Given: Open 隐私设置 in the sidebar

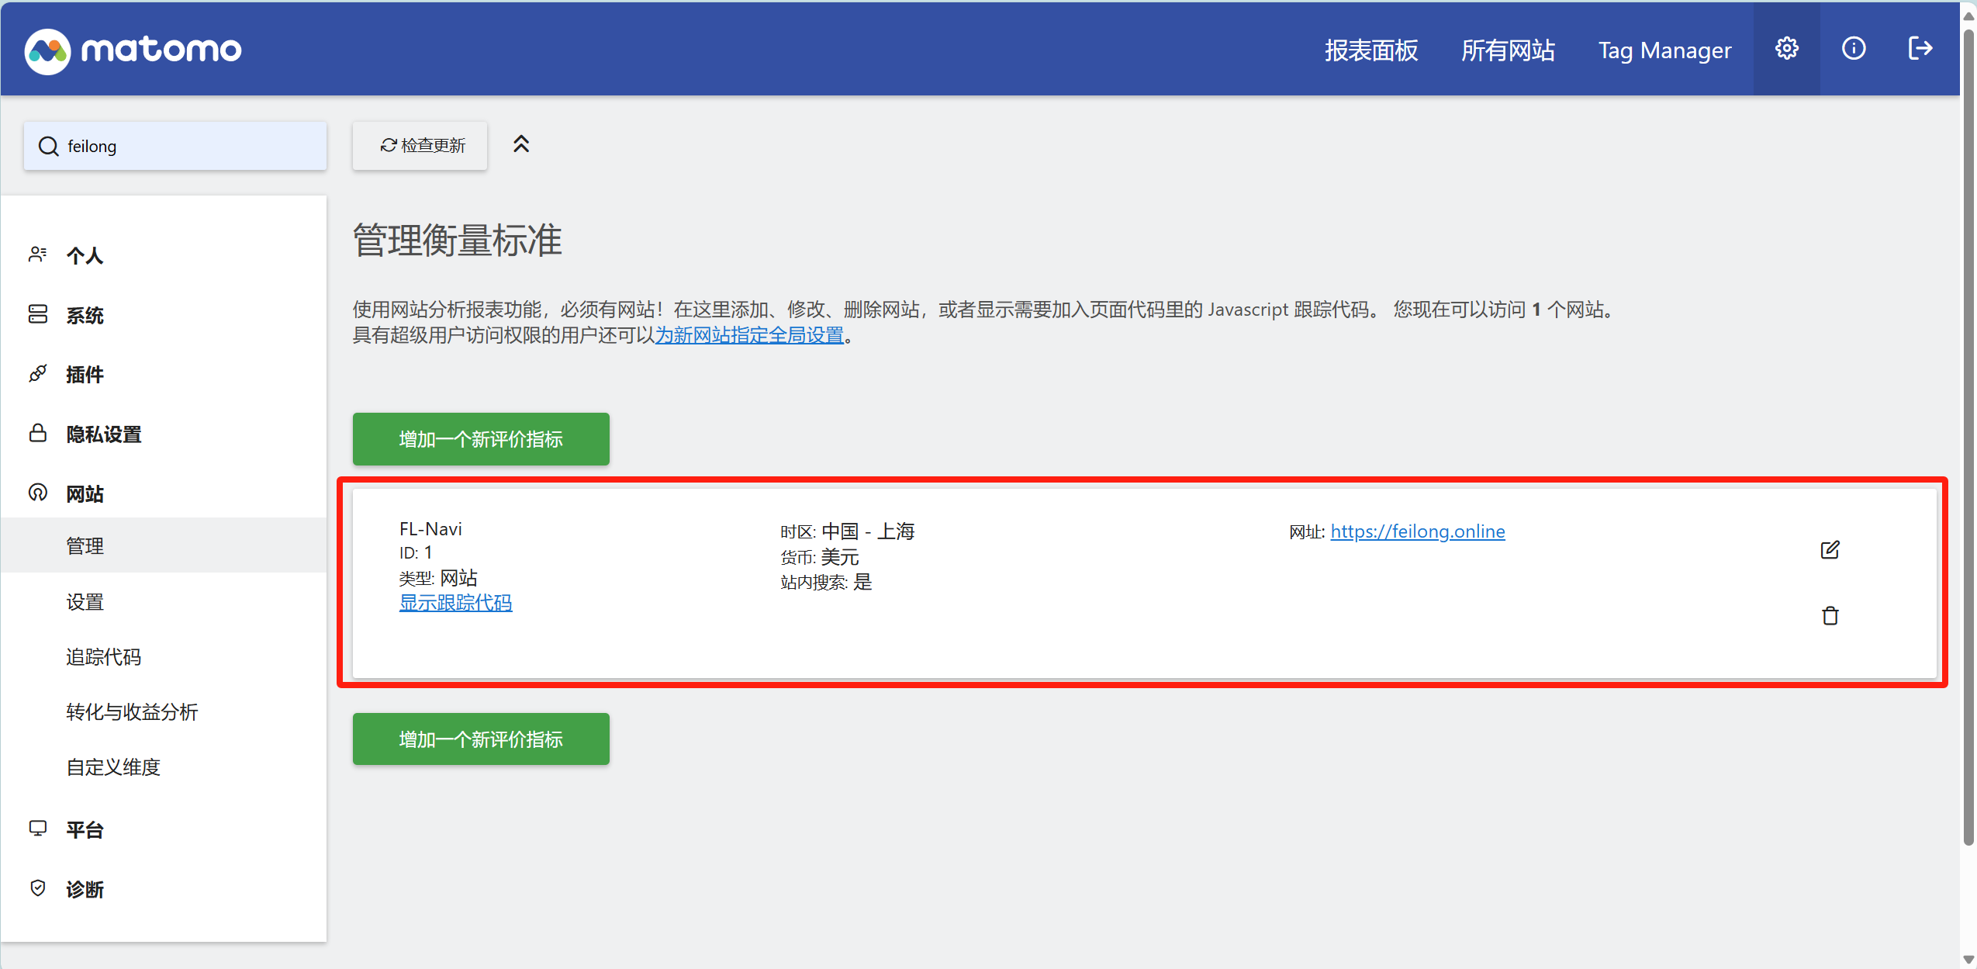Looking at the screenshot, I should [103, 434].
